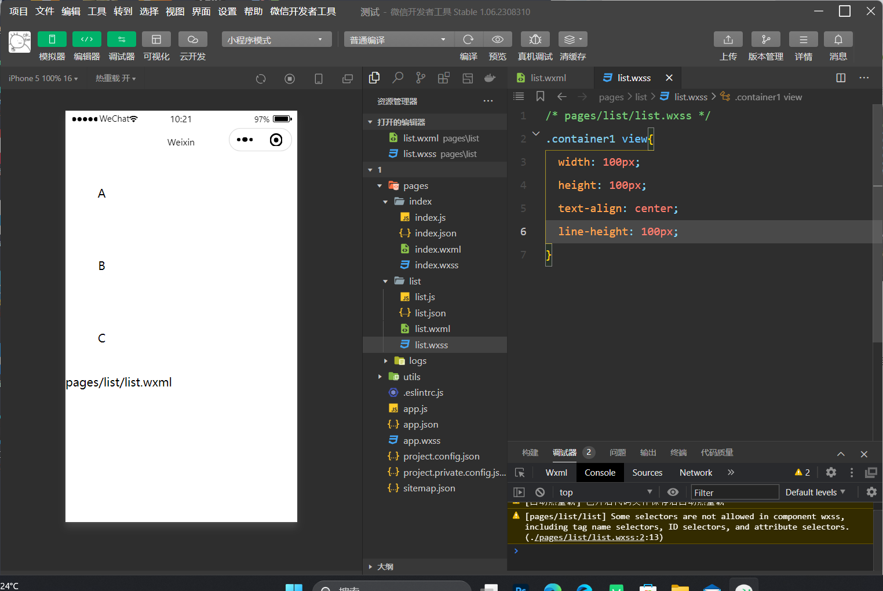Open project.config.json file
The width and height of the screenshot is (883, 591).
441,457
